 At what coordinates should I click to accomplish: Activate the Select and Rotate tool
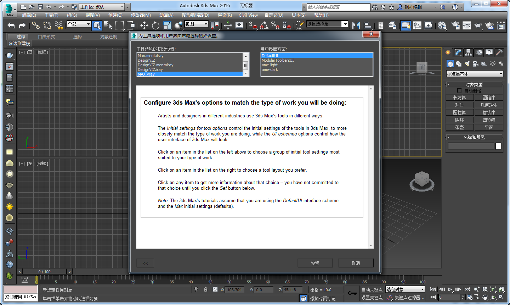click(155, 25)
